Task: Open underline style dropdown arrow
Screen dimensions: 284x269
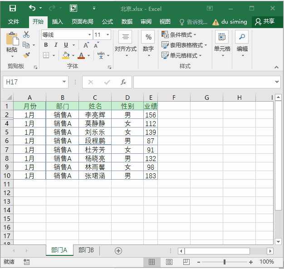Action: 73,45
